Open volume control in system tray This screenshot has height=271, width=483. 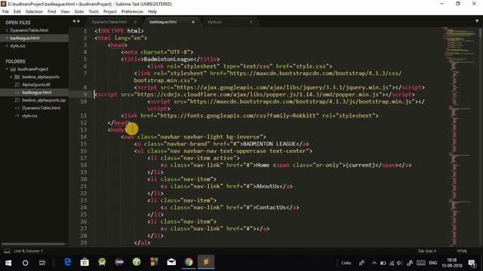(399, 263)
